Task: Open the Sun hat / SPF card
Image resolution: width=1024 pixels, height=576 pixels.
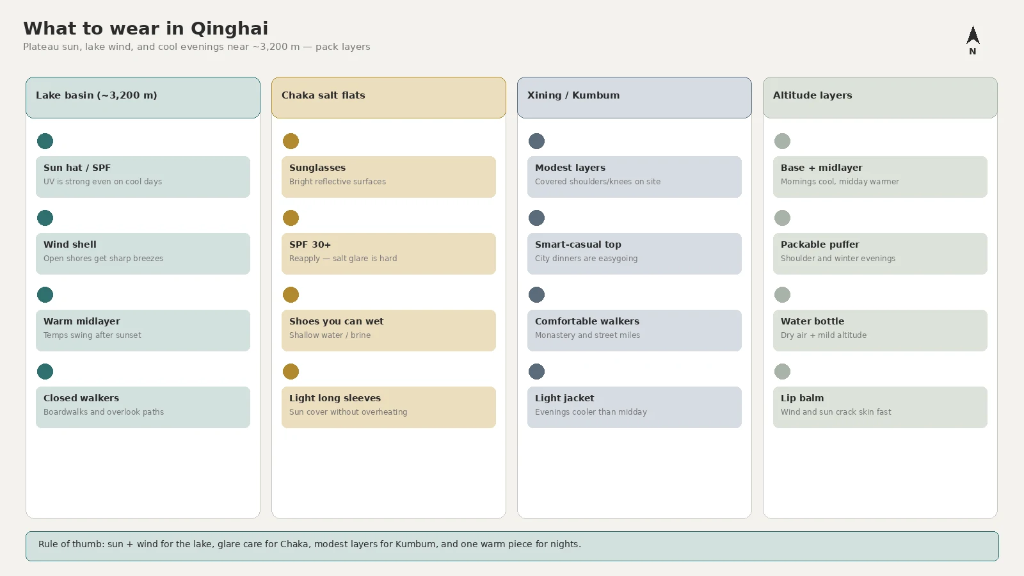Action: [x=143, y=177]
